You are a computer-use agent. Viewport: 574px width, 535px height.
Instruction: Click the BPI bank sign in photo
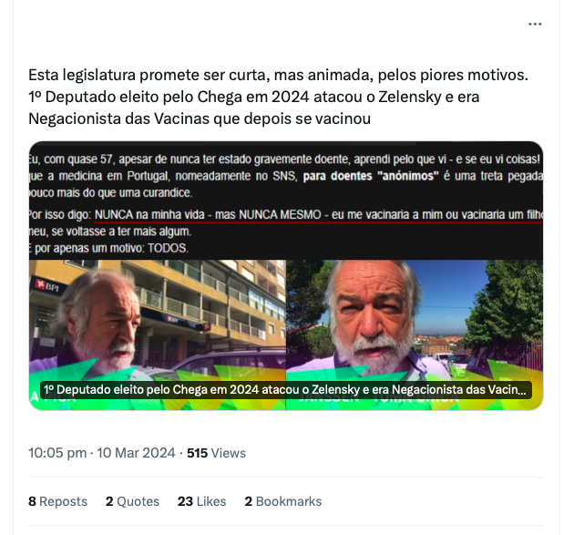(48, 285)
